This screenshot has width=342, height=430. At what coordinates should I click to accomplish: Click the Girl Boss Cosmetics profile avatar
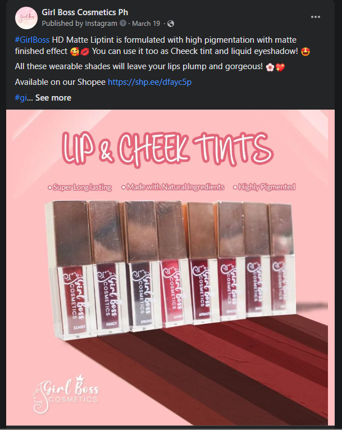coord(26,18)
